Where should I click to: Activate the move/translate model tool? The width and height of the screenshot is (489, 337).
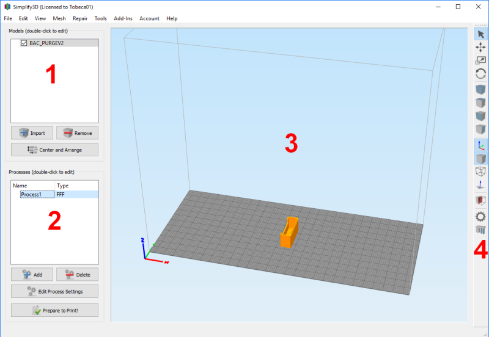pos(481,47)
